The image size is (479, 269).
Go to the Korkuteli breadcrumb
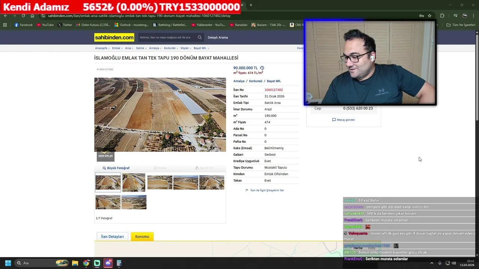tap(170, 48)
